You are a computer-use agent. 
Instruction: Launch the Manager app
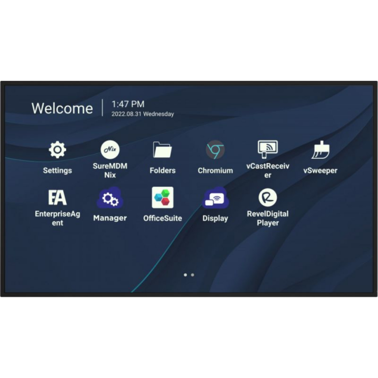pos(110,197)
